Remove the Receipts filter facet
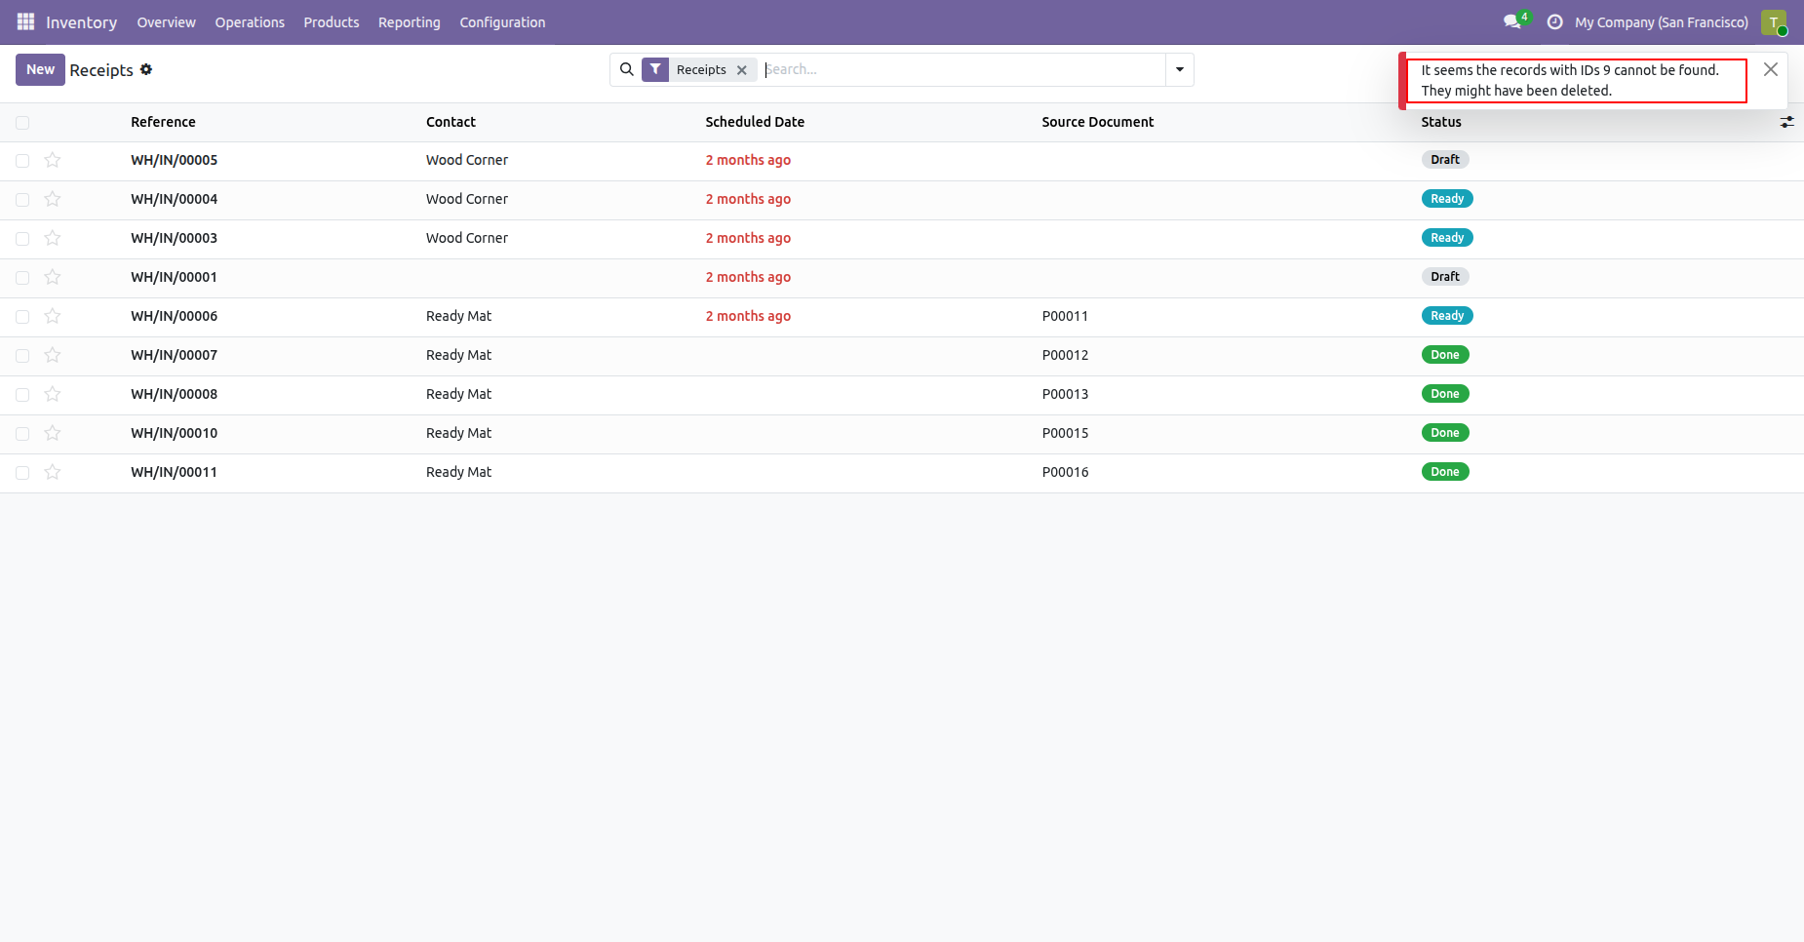This screenshot has width=1804, height=942. (742, 70)
